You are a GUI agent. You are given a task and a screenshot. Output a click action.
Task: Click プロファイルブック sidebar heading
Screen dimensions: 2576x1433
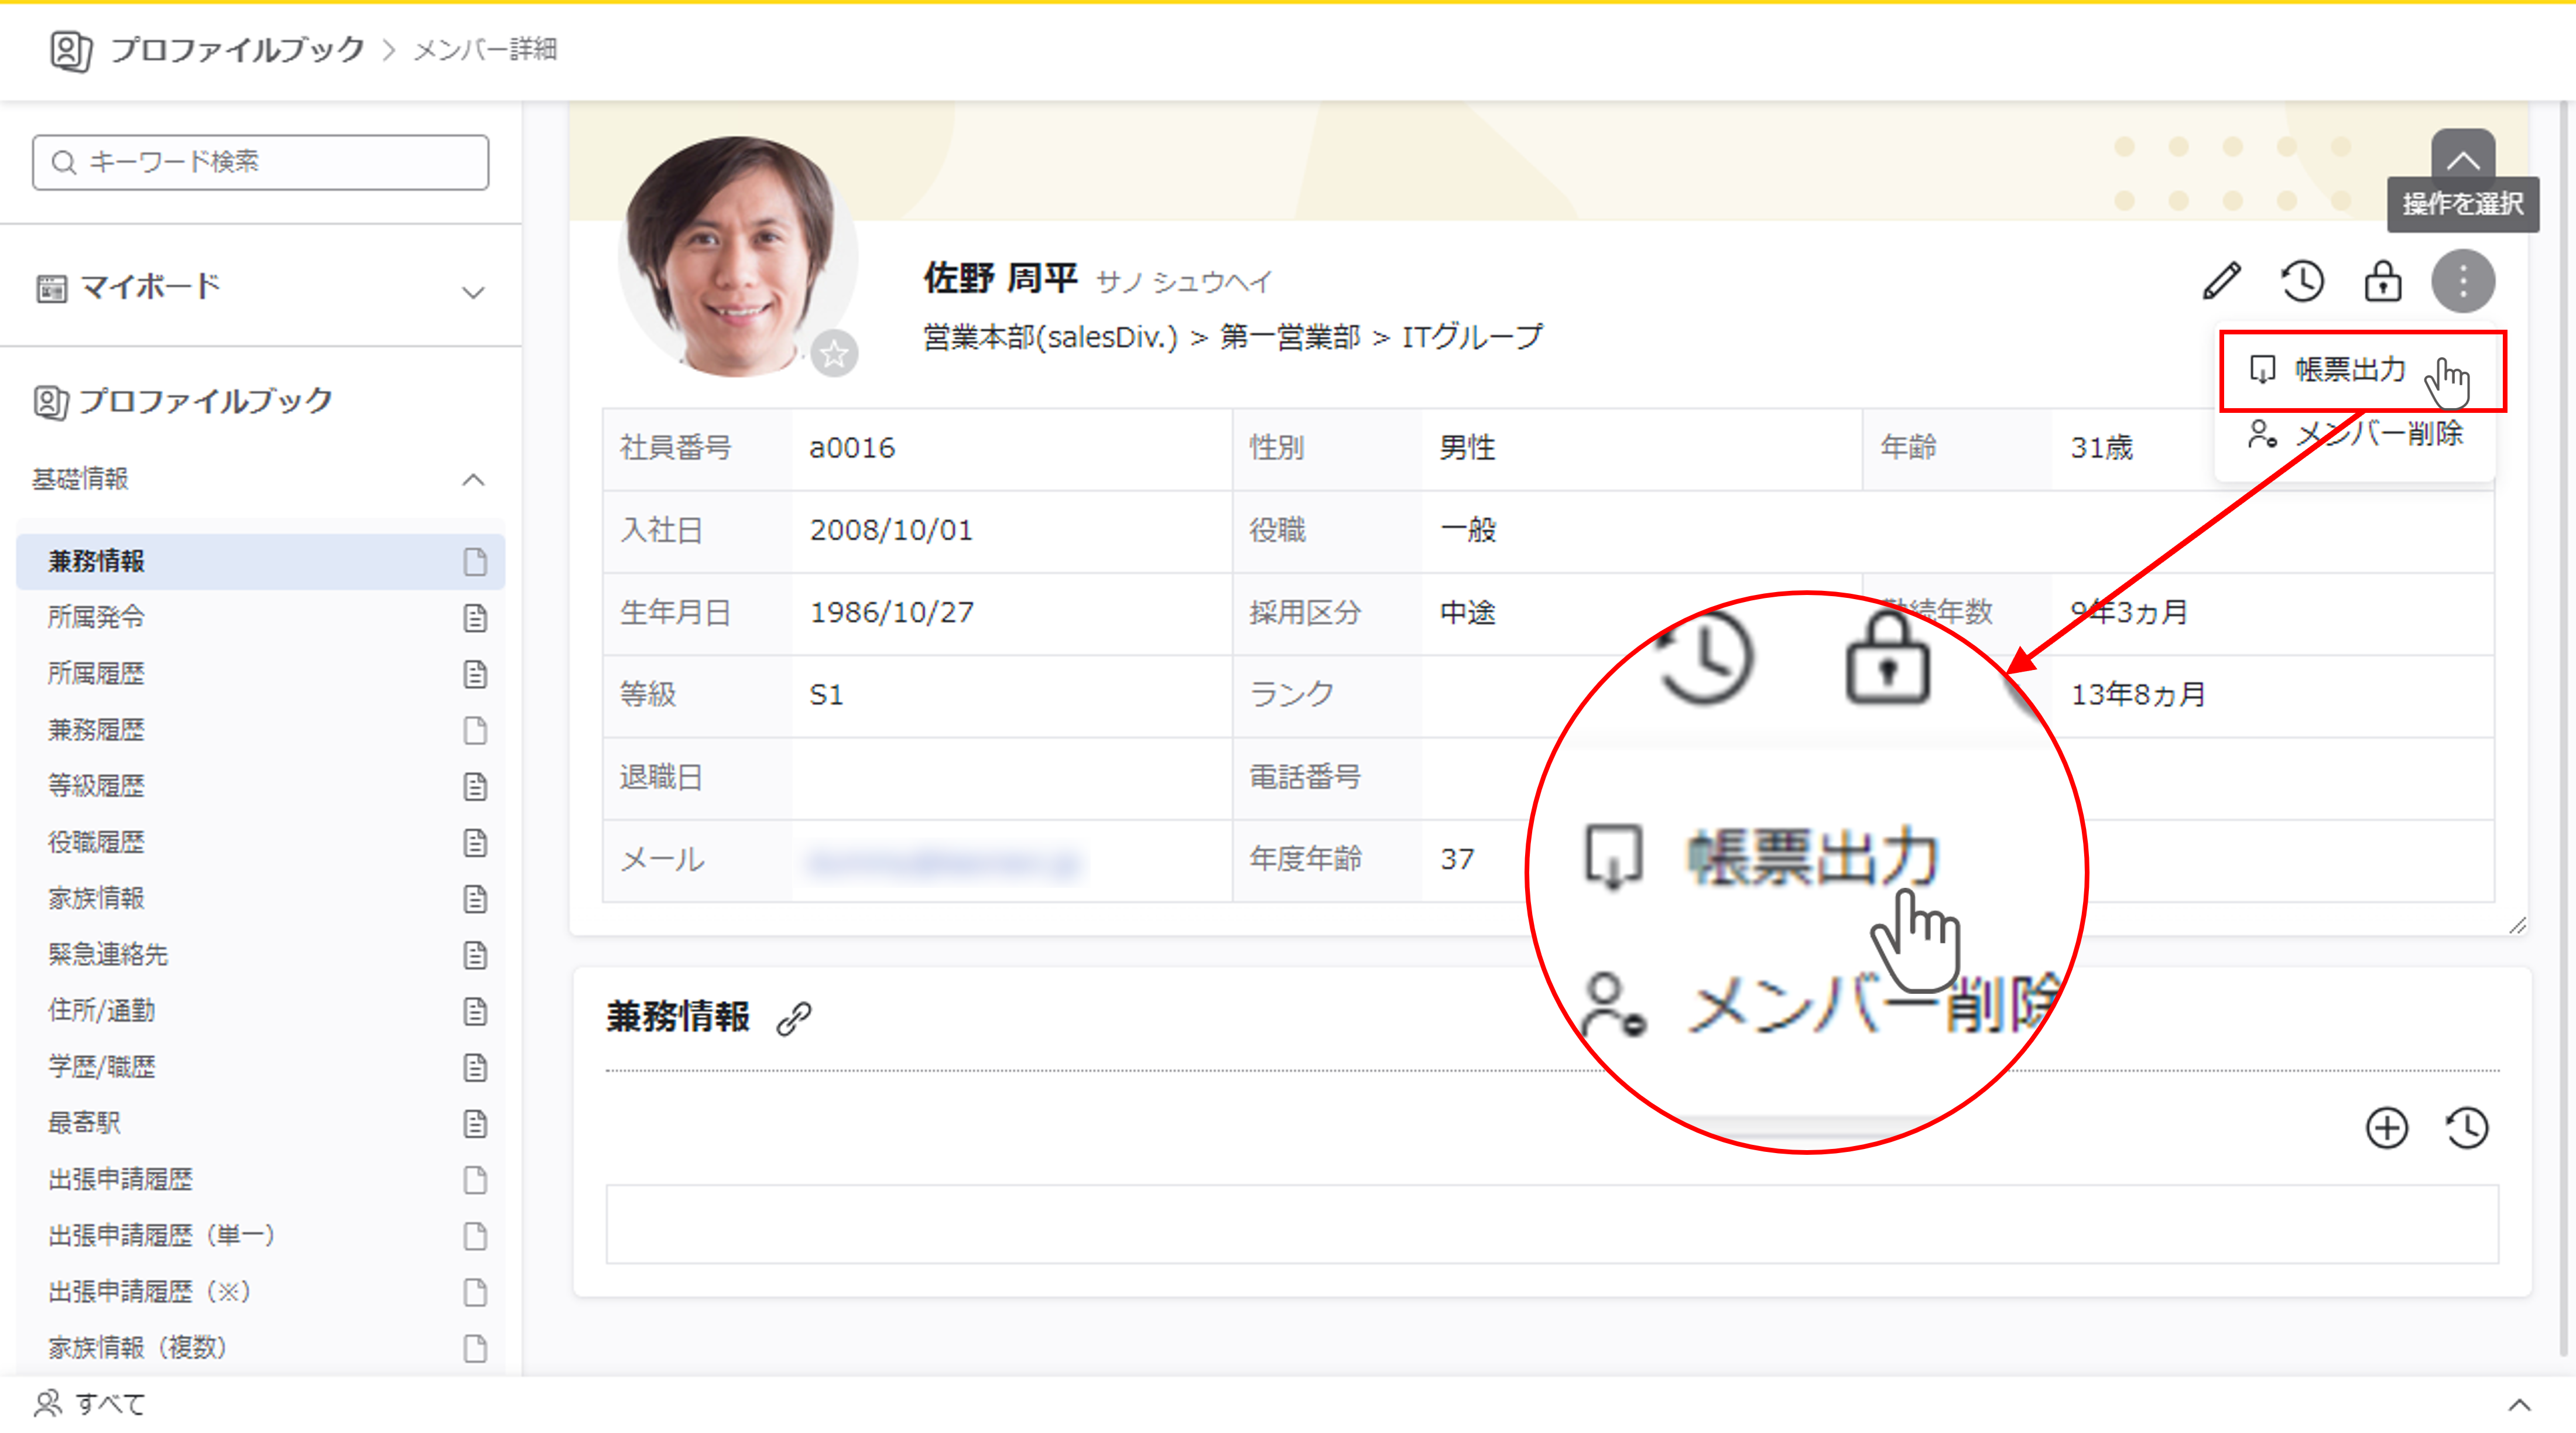coord(204,402)
